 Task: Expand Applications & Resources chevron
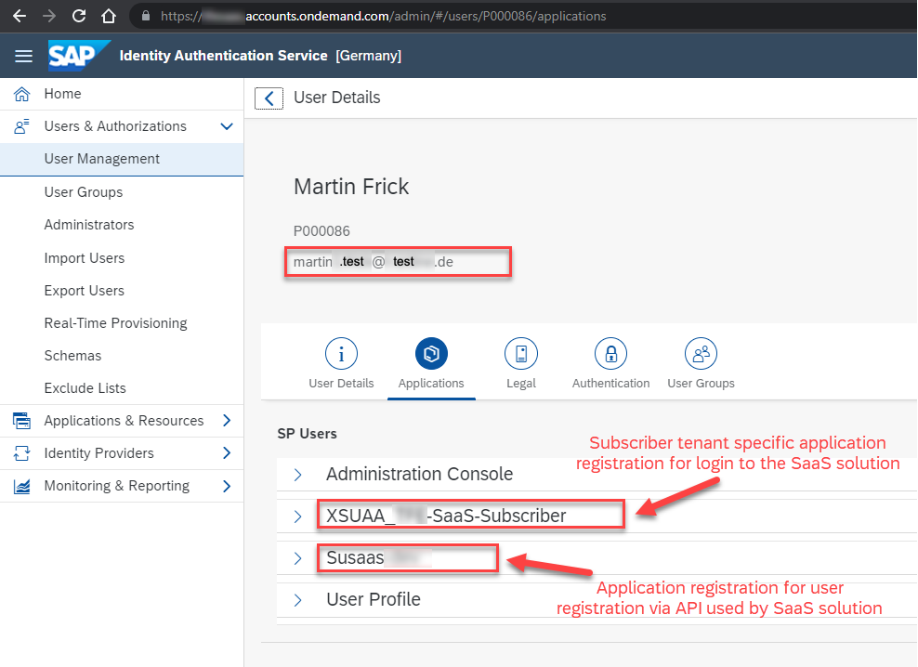click(227, 421)
